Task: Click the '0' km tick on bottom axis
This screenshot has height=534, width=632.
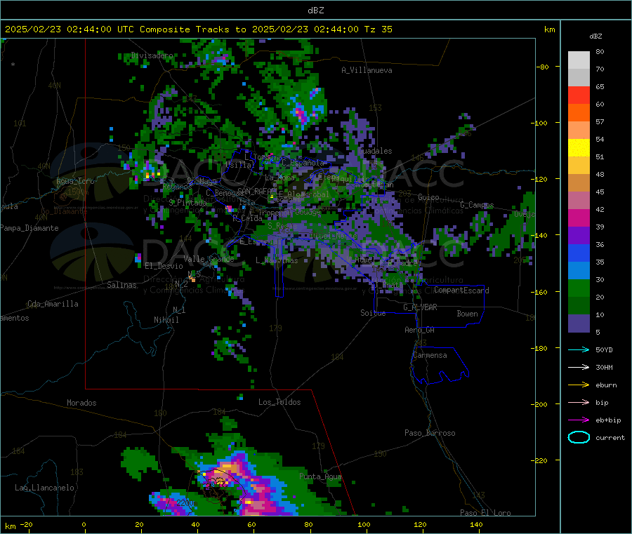Action: [84, 525]
